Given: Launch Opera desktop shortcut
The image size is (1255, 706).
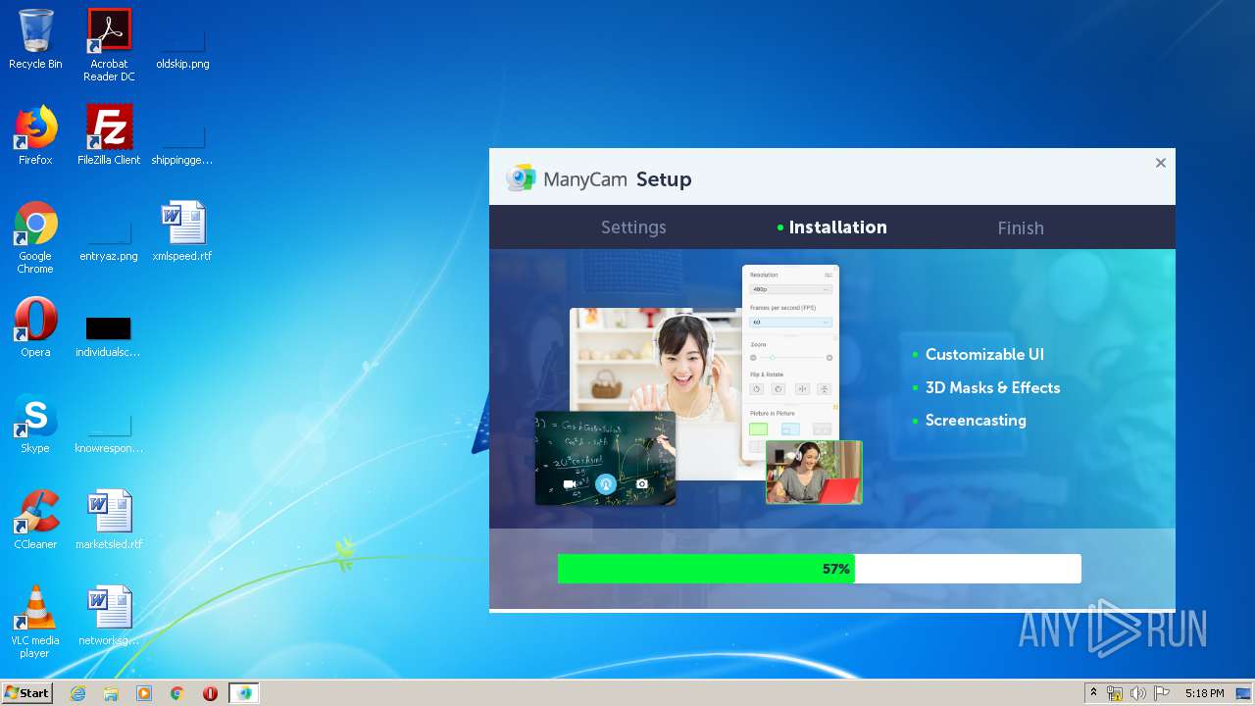Looking at the screenshot, I should click(x=35, y=328).
